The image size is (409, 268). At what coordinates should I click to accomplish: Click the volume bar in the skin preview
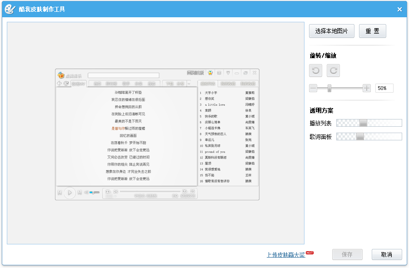(x=95, y=193)
